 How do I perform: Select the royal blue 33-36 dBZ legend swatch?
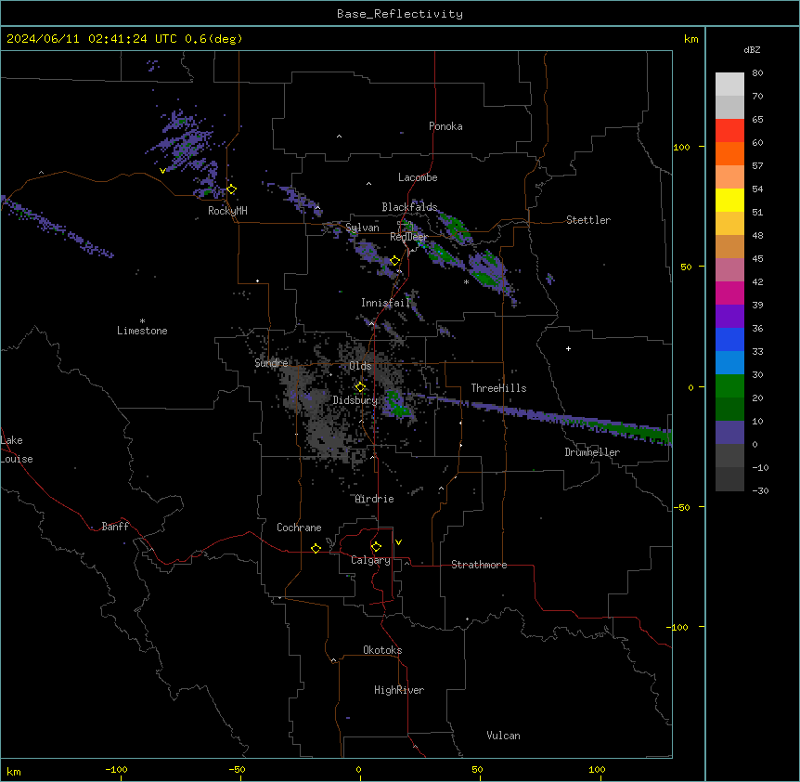click(729, 339)
